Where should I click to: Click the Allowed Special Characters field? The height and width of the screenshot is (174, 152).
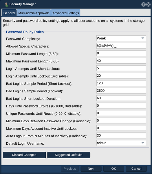click(121, 46)
